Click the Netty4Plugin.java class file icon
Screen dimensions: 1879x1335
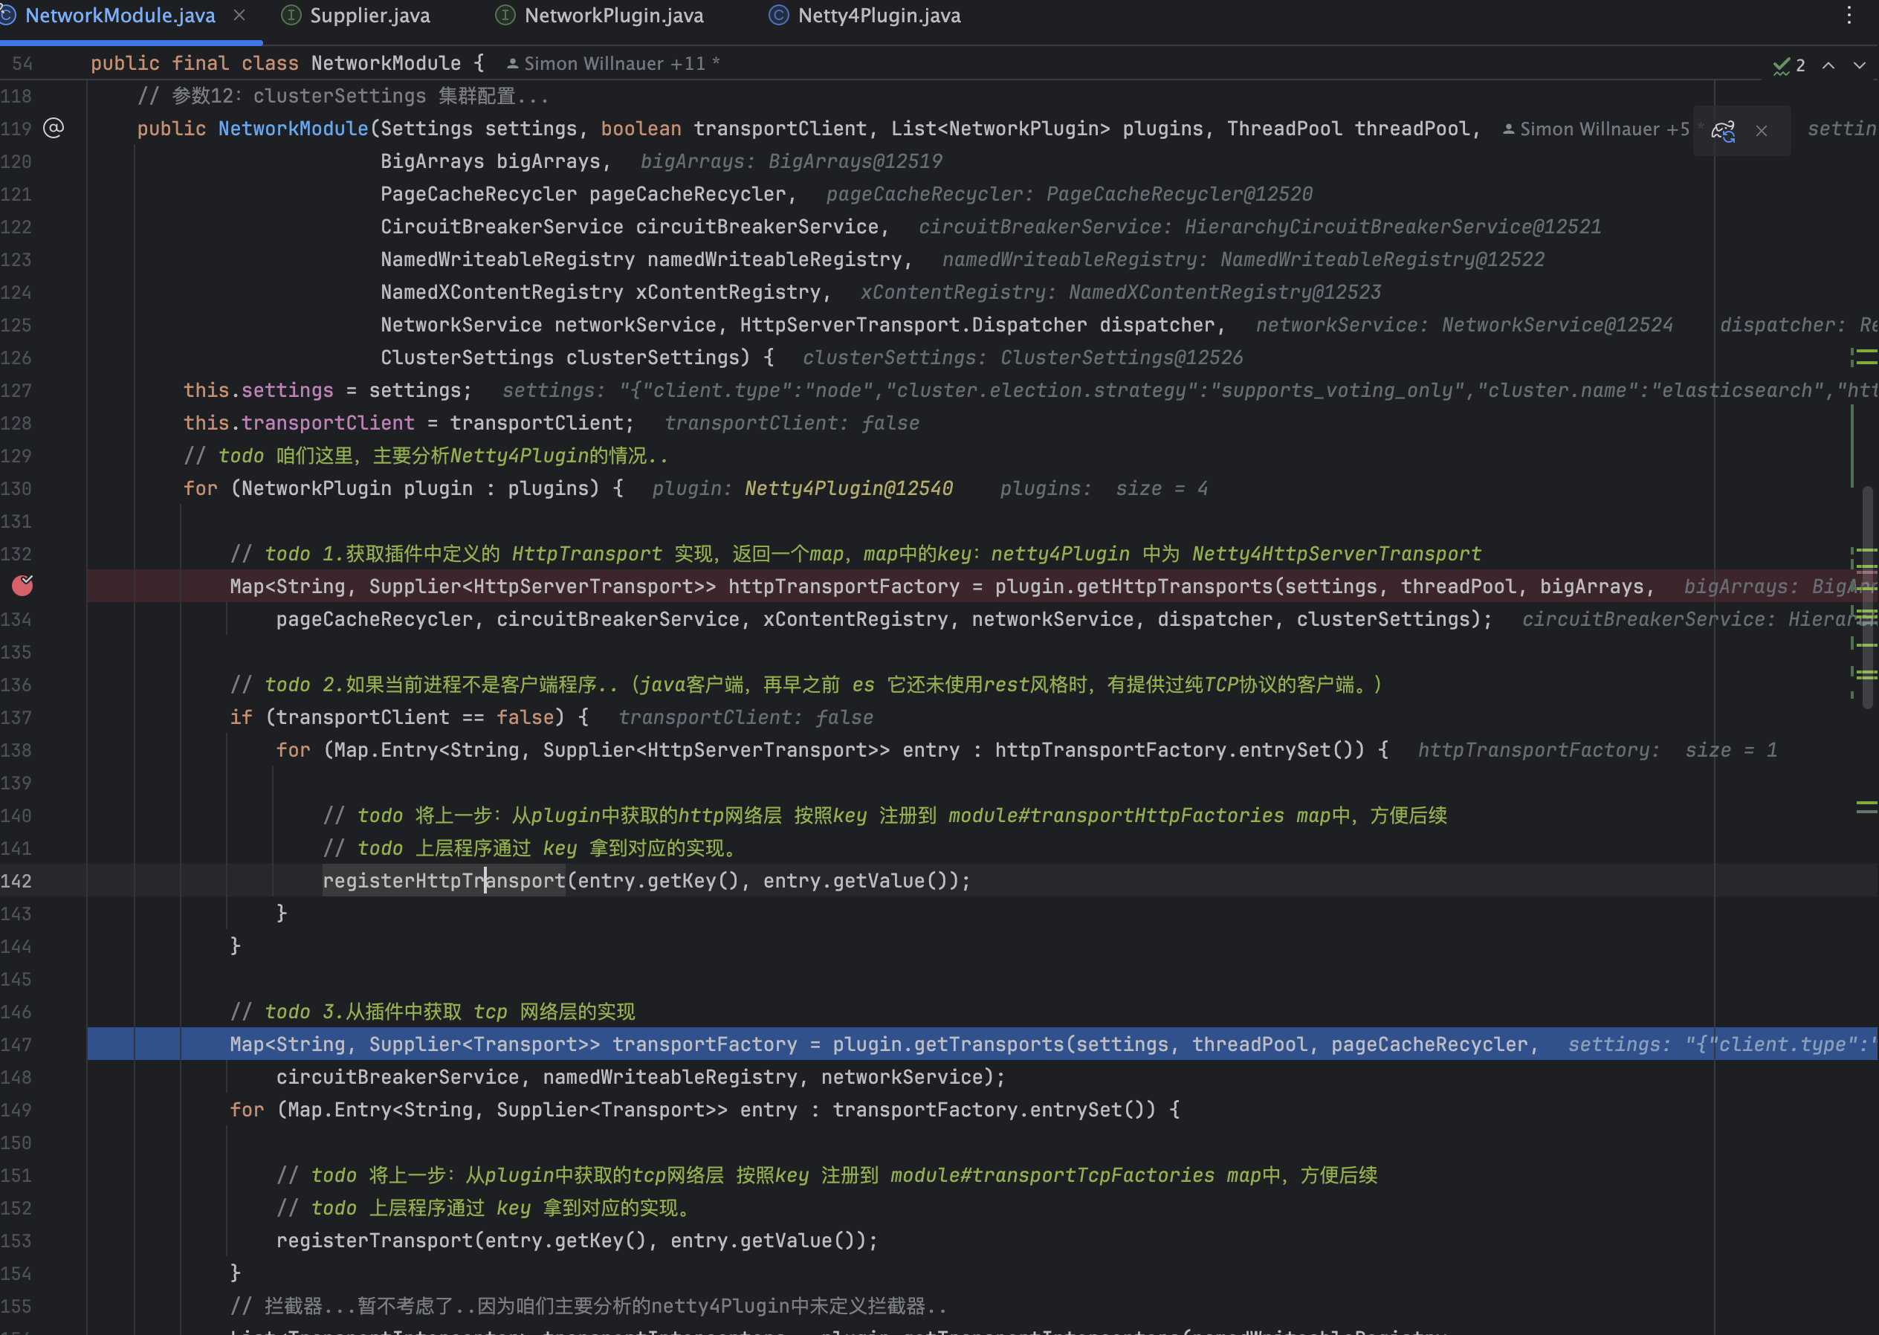(778, 16)
